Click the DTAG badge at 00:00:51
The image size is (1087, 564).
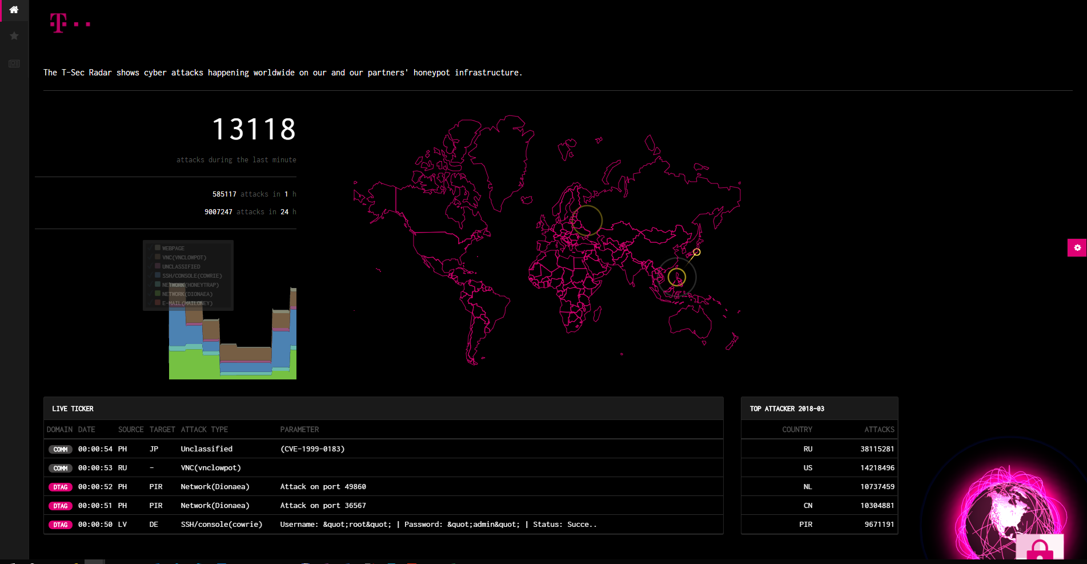coord(61,506)
